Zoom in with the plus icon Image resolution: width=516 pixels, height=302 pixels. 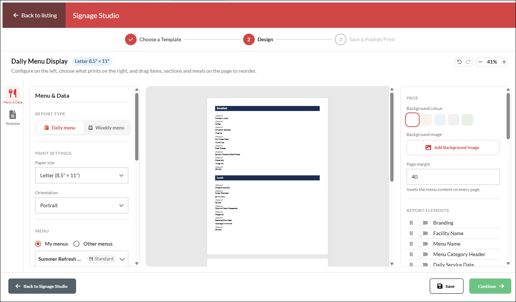coord(504,62)
